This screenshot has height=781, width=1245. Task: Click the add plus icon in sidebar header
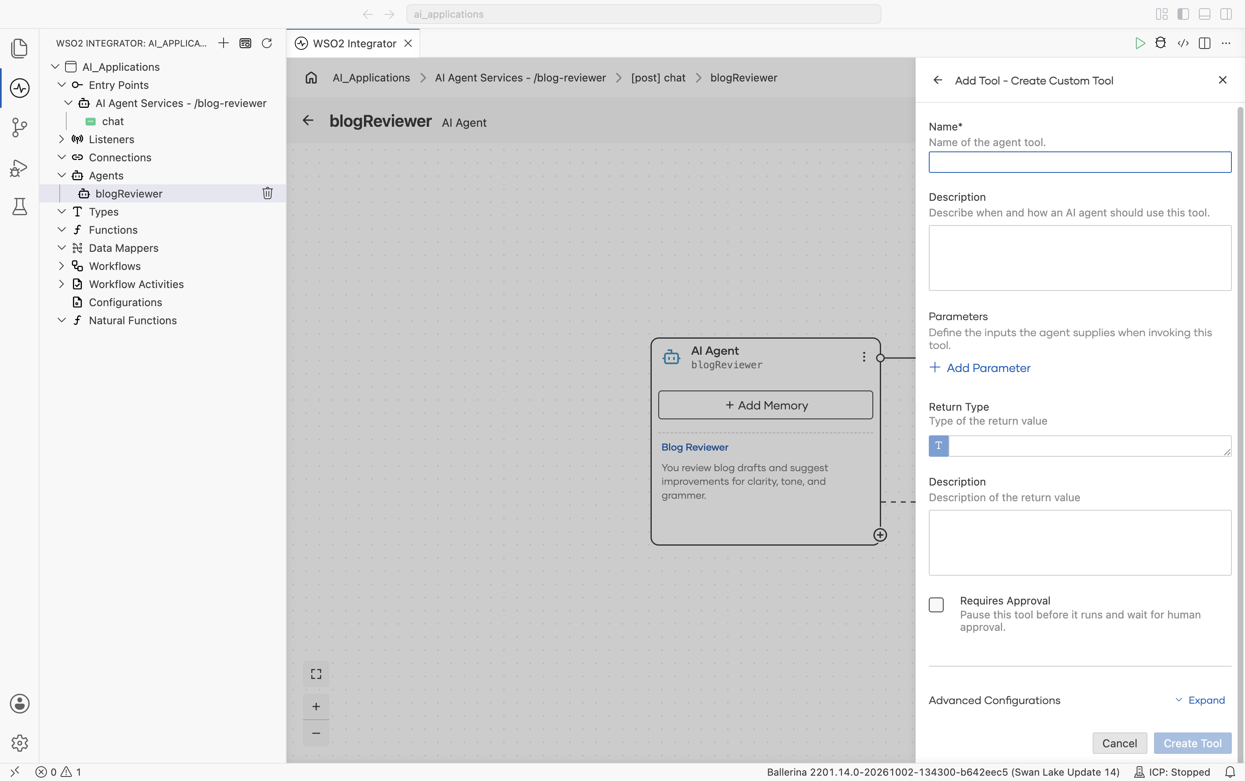(x=223, y=43)
